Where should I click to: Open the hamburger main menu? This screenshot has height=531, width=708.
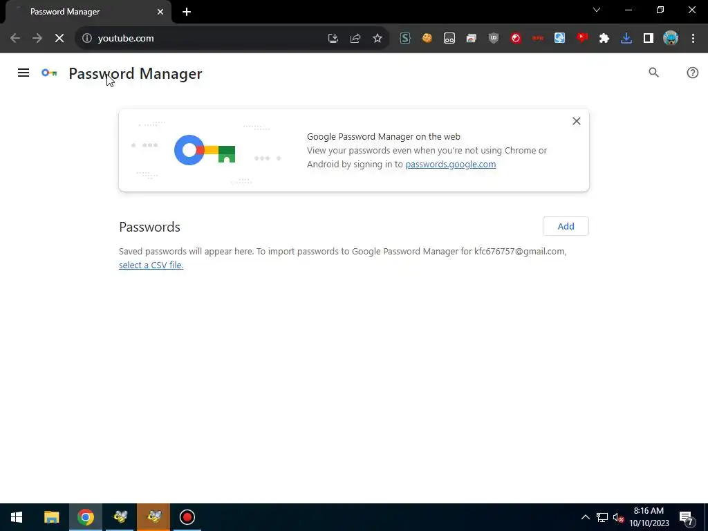[24, 73]
